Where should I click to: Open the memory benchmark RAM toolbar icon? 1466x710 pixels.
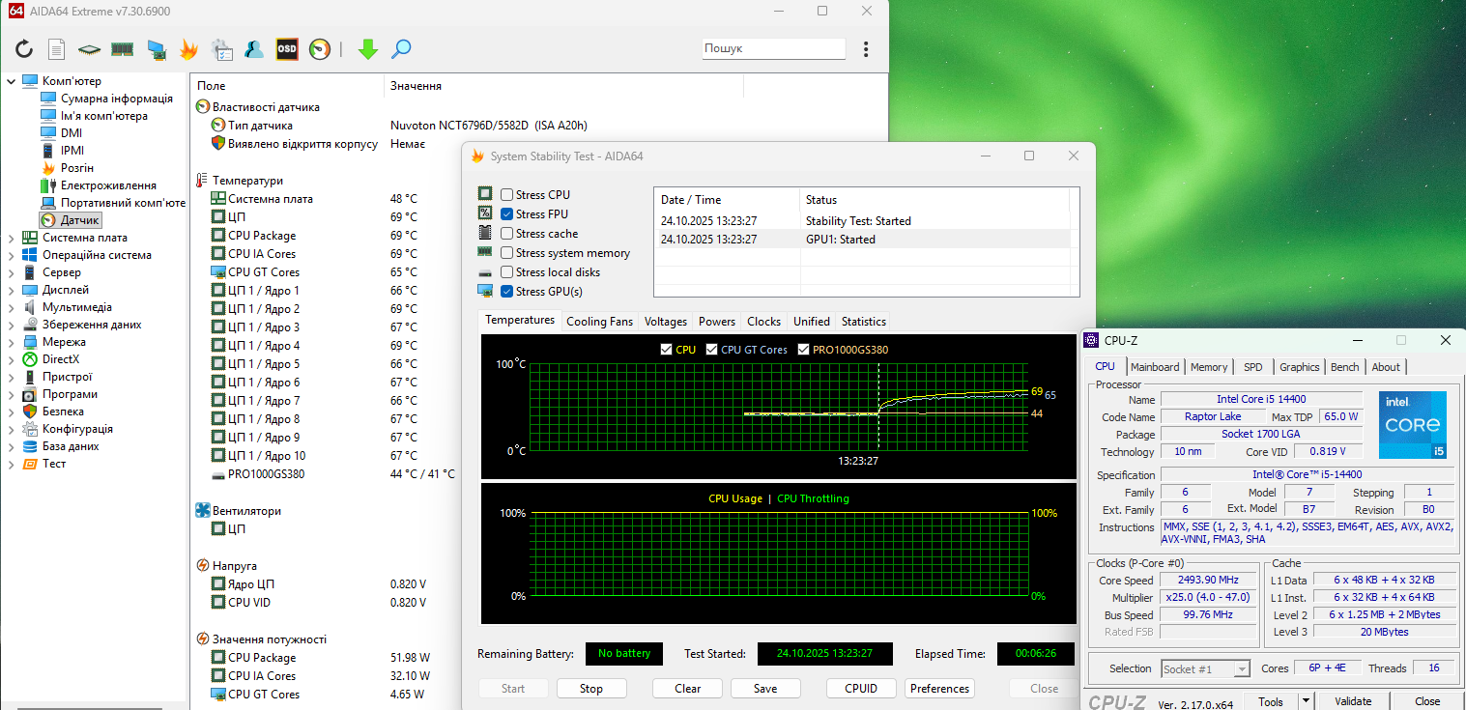[122, 49]
